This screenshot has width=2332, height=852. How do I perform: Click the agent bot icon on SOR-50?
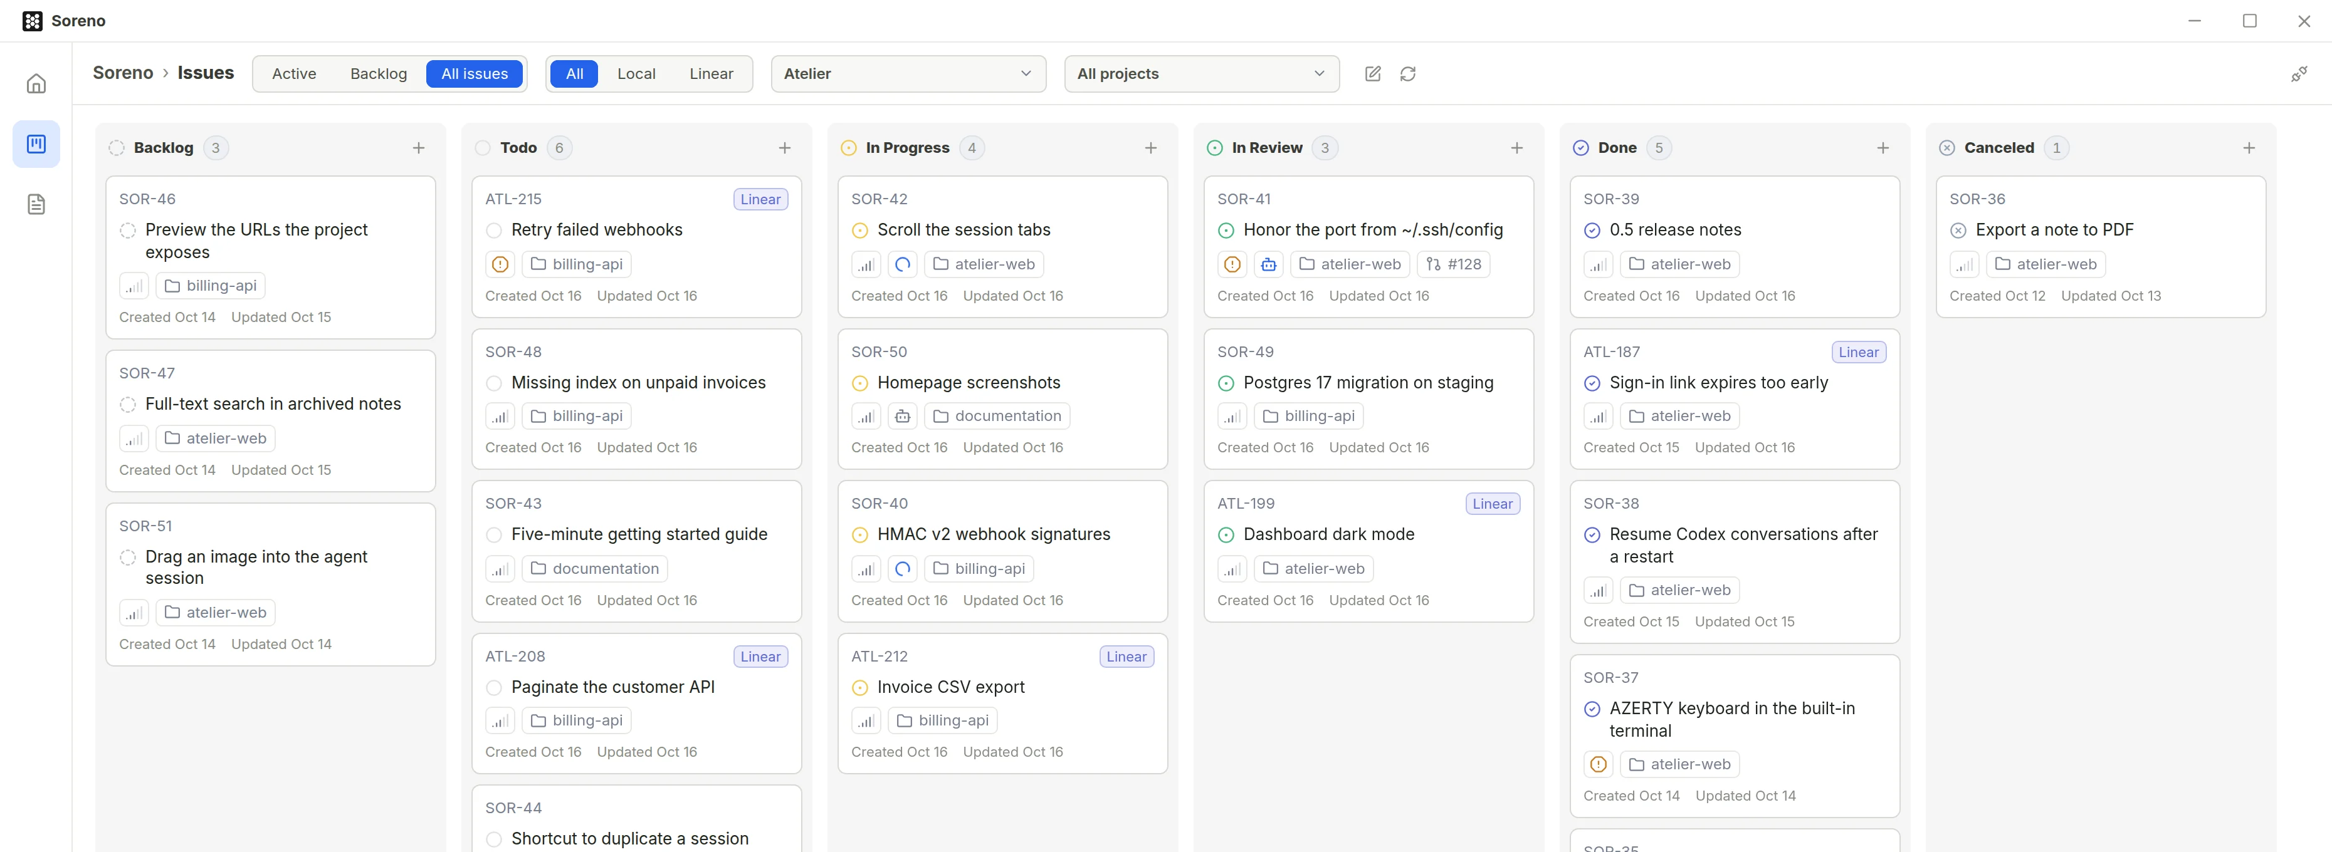903,416
